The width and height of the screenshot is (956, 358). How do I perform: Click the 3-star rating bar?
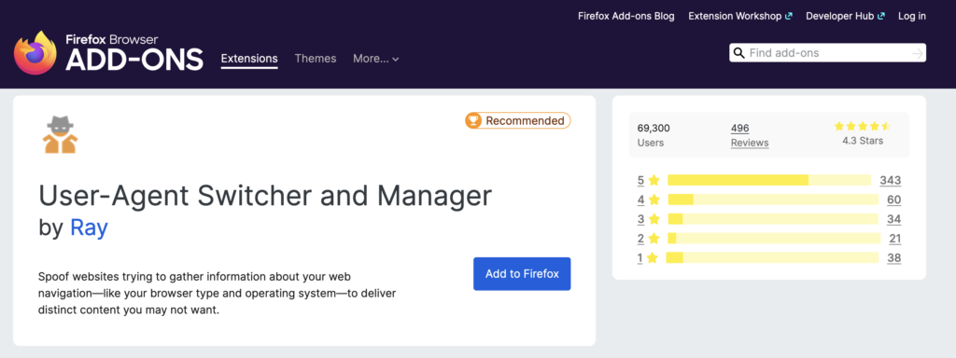tap(772, 219)
